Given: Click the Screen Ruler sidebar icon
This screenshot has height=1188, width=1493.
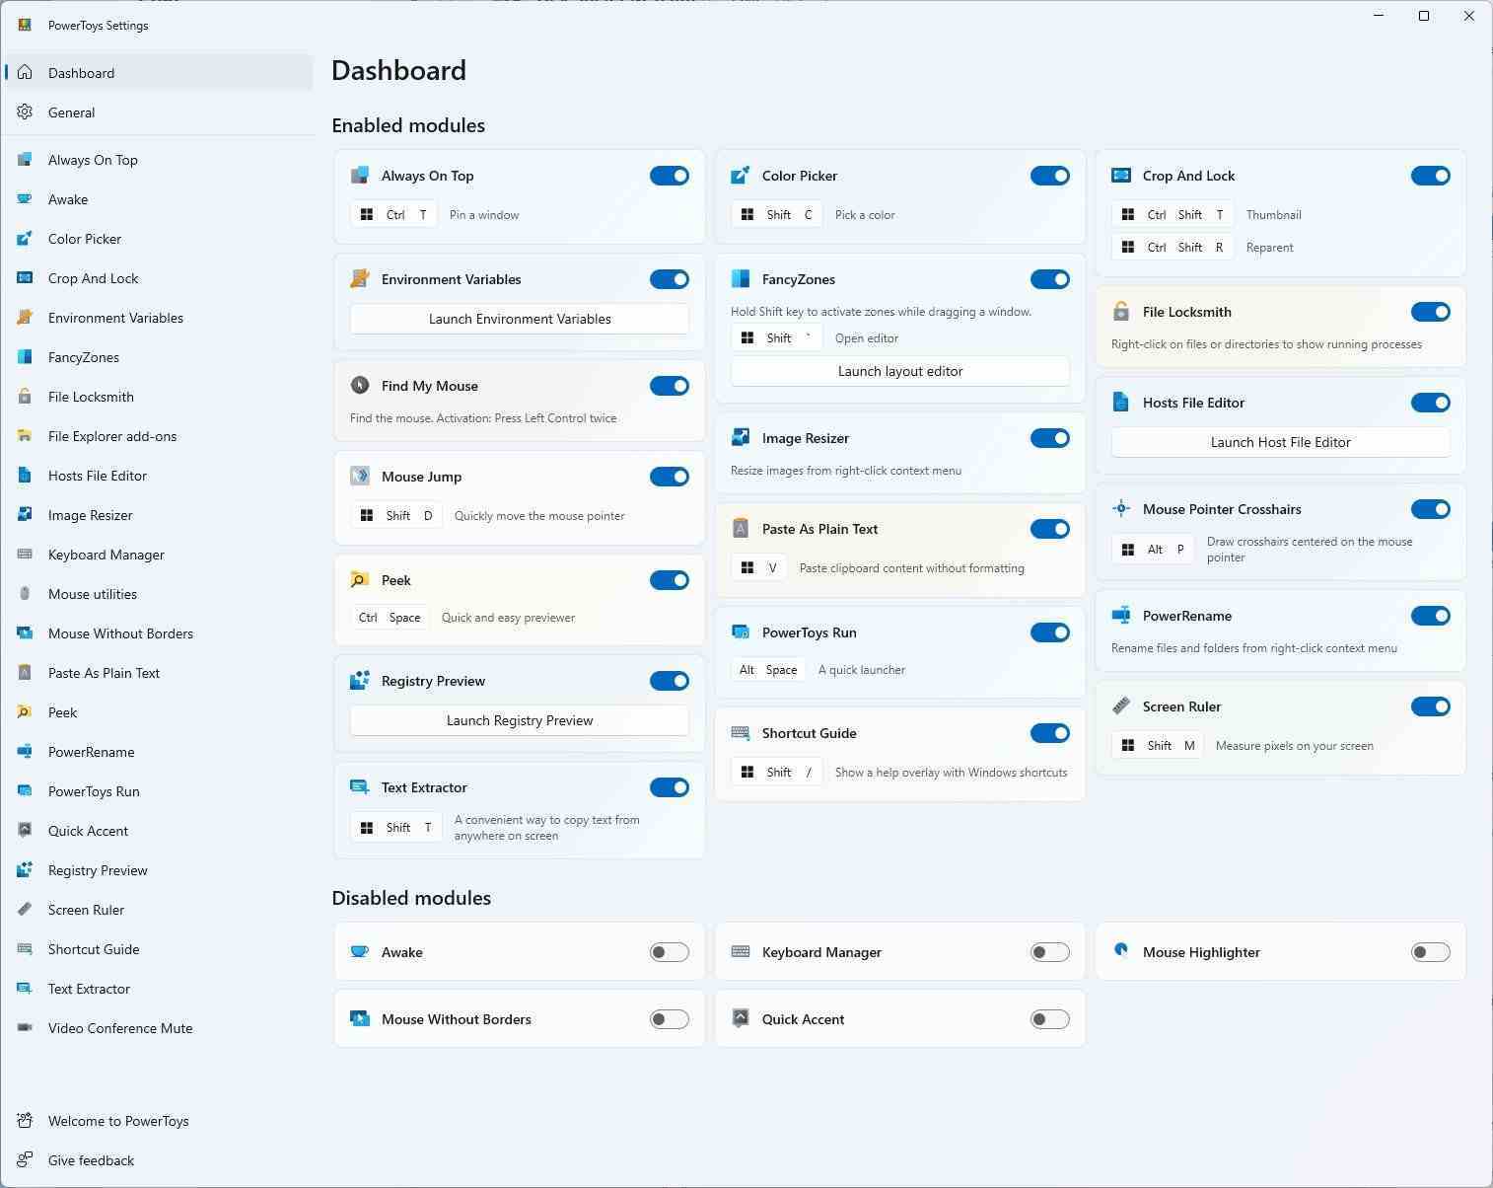Looking at the screenshot, I should 25,910.
